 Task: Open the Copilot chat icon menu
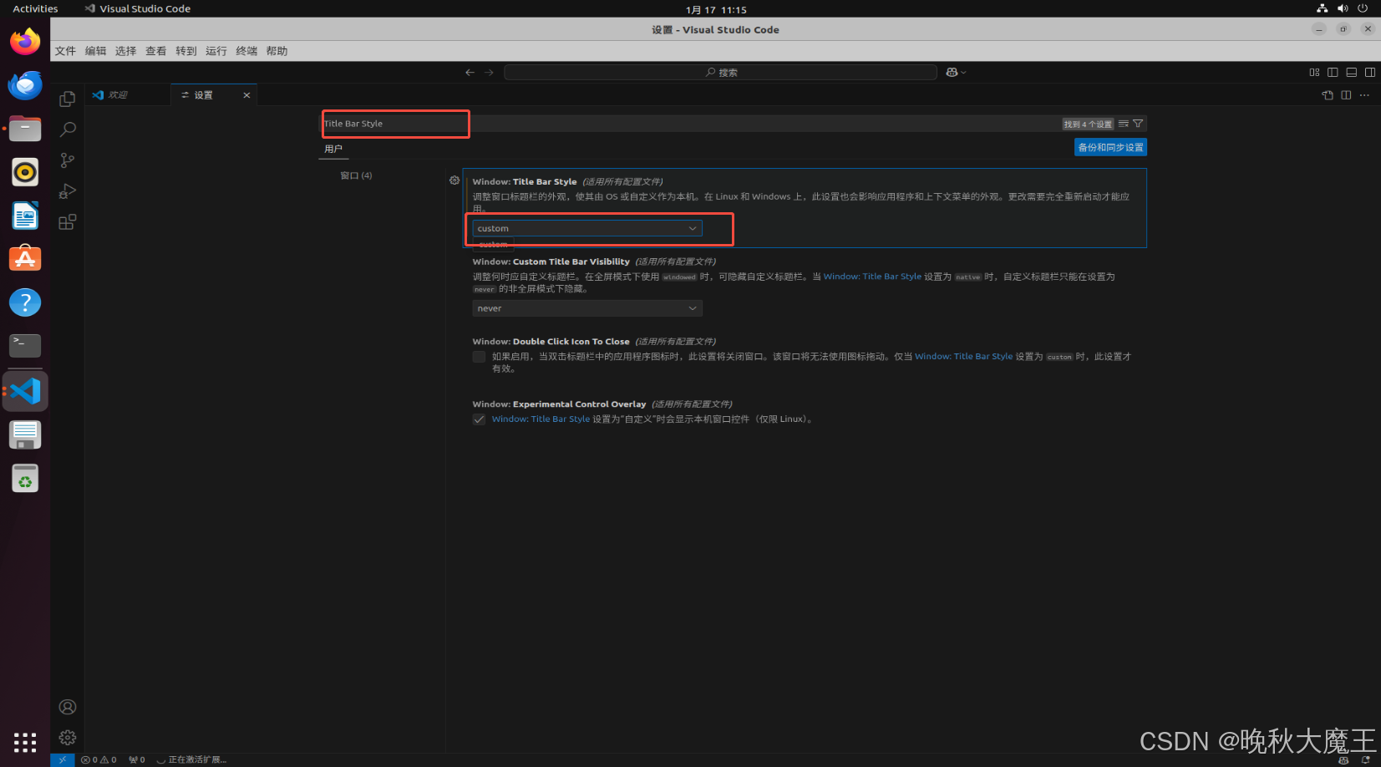[x=956, y=73]
